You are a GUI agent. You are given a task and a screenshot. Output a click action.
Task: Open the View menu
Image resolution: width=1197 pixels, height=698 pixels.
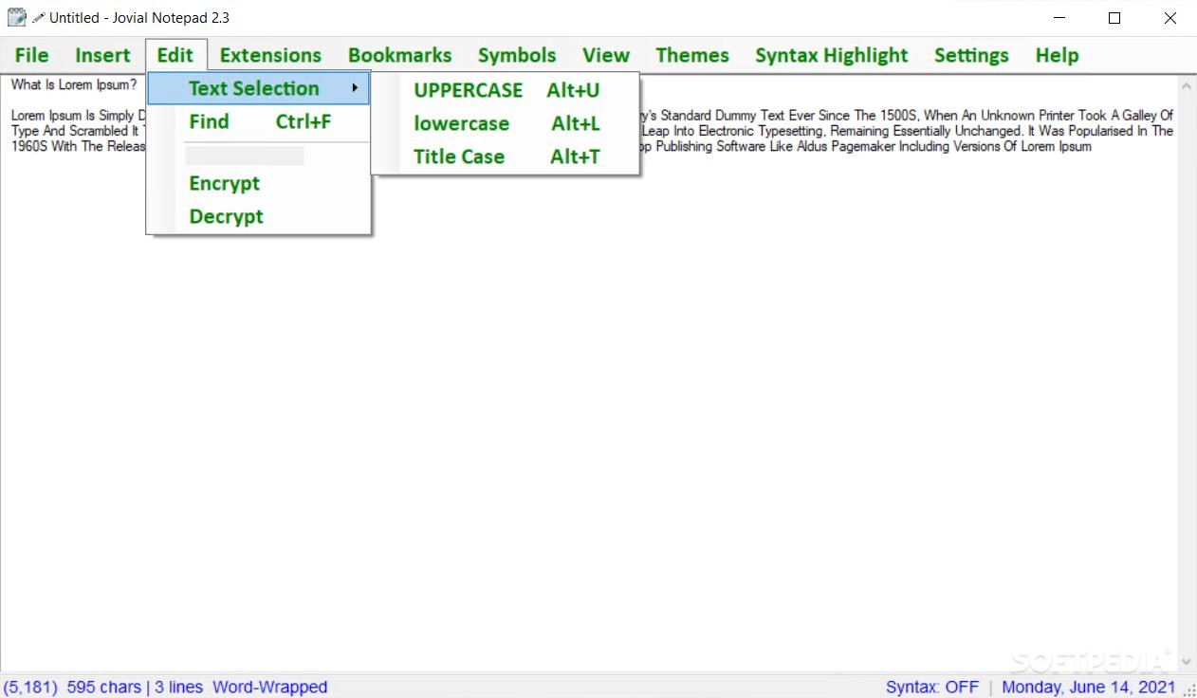pos(606,55)
